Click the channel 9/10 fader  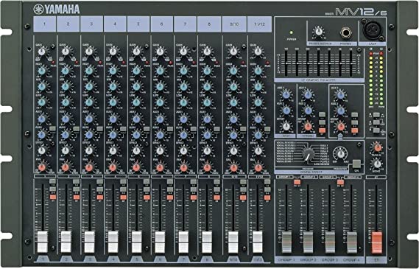233,242
